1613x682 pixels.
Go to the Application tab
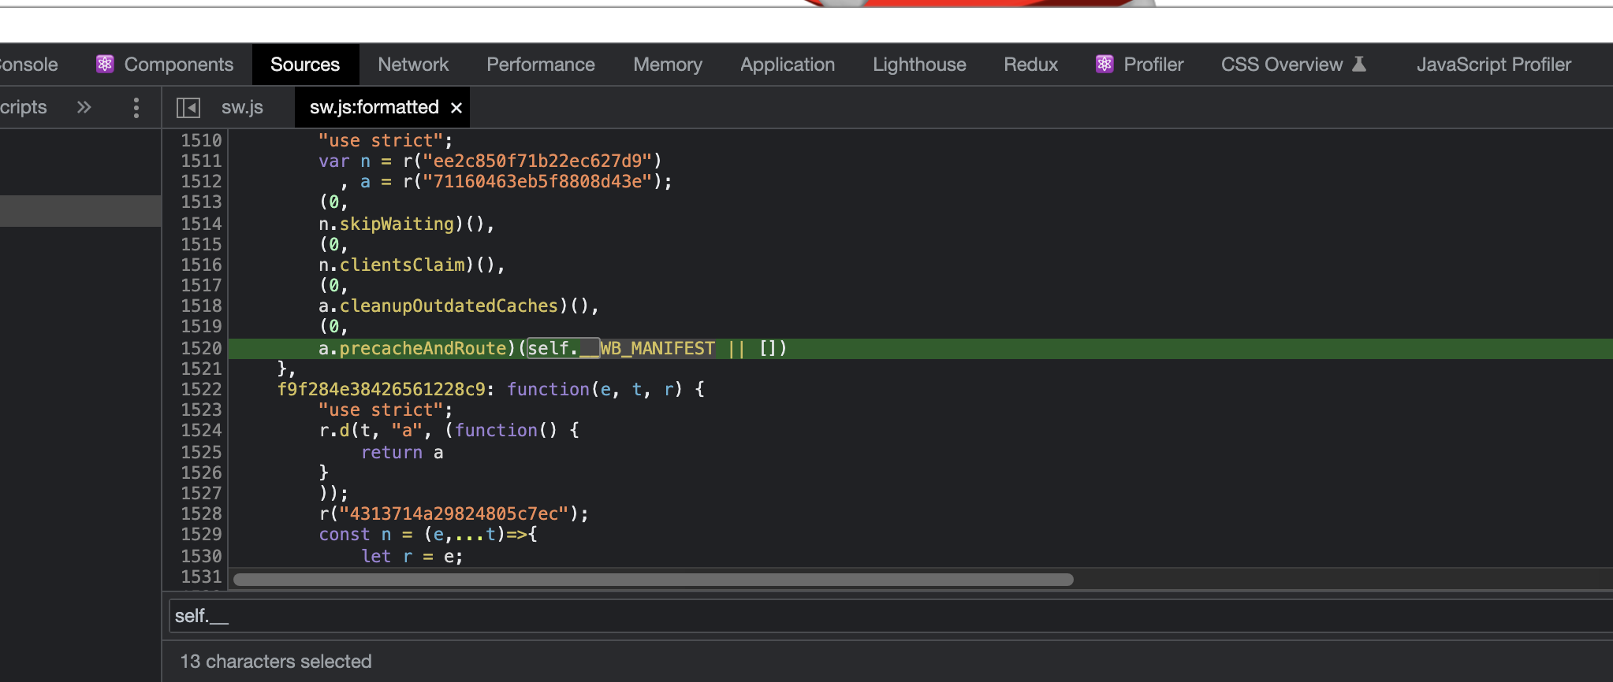[x=788, y=65]
